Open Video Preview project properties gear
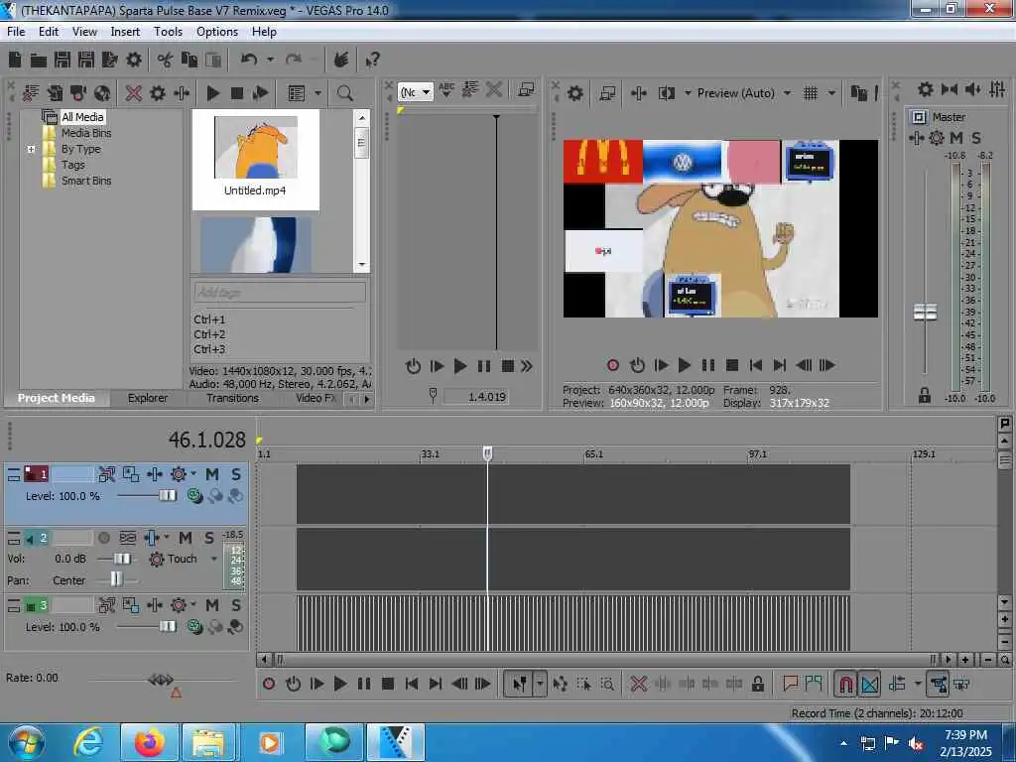This screenshot has width=1016, height=762. click(x=574, y=93)
